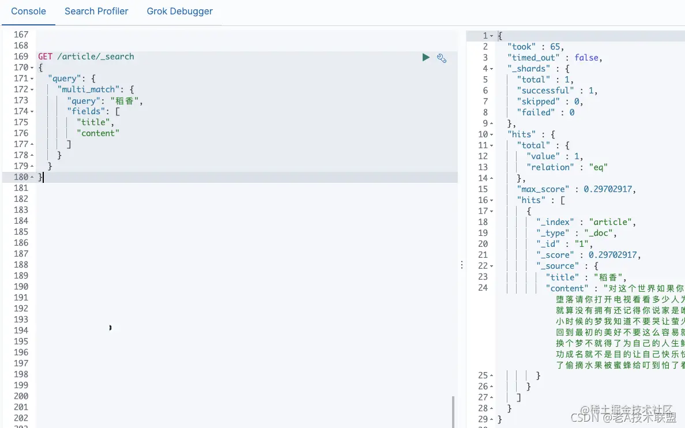Click the "稻香" query value in editor
Viewport: 685px width, 428px height.
[x=125, y=101]
